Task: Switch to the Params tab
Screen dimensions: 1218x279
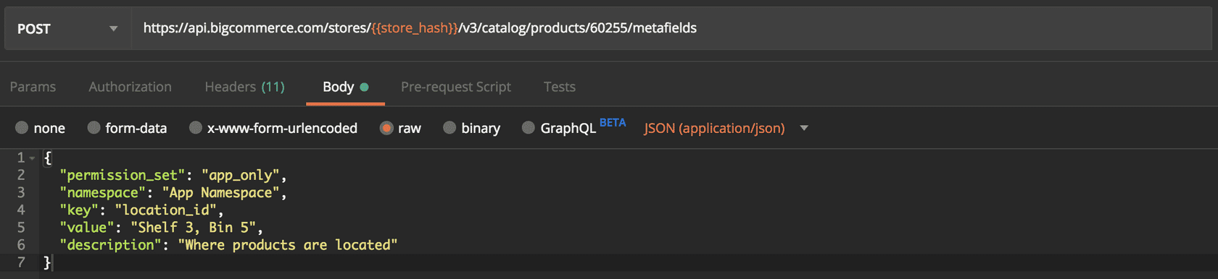Action: click(33, 87)
